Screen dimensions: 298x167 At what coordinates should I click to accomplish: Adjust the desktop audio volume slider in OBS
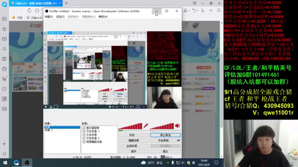(162, 126)
